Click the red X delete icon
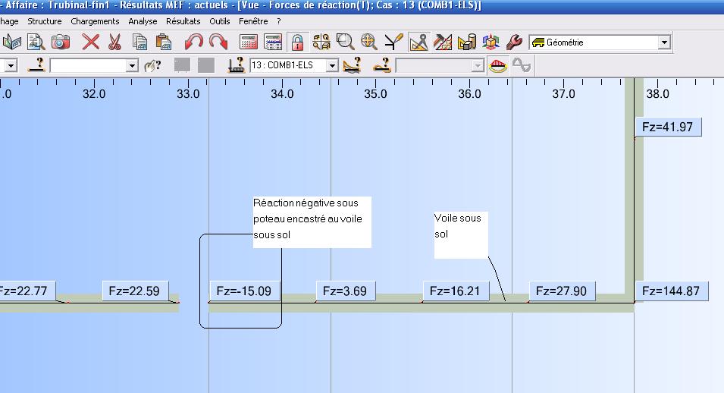This screenshot has width=724, height=393. coord(90,42)
